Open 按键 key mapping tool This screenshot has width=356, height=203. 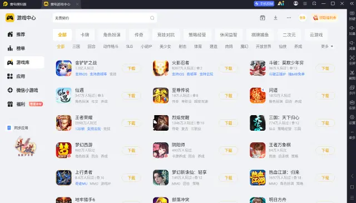pos(352,16)
